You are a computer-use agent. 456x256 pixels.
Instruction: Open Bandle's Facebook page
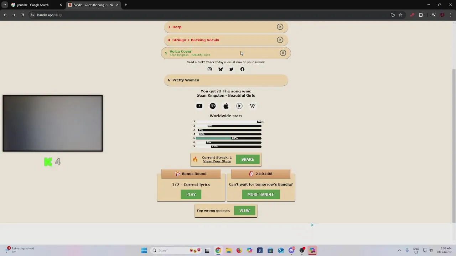(242, 69)
